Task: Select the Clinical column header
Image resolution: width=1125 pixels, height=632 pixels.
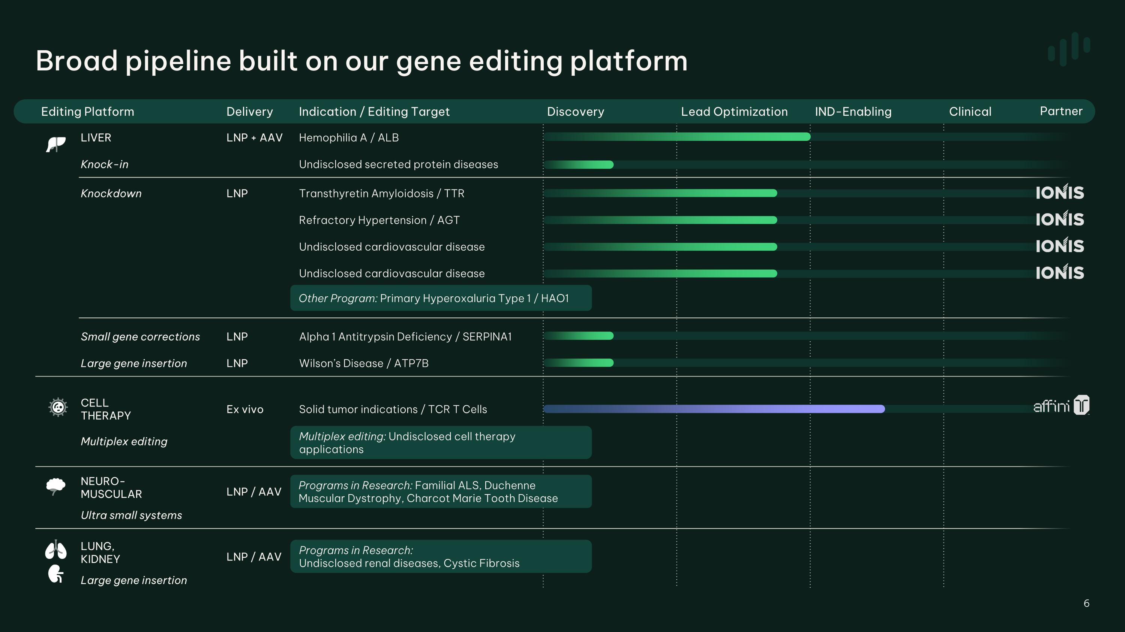Action: pos(970,112)
